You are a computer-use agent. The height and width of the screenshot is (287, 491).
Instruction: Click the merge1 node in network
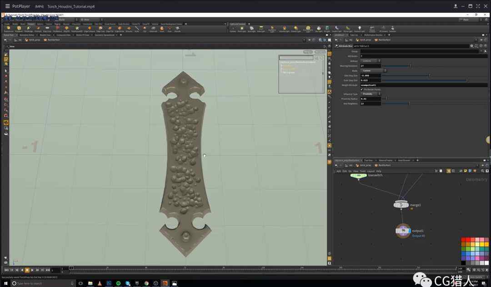point(401,205)
